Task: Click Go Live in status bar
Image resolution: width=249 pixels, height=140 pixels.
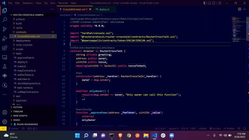Action: click(215, 129)
